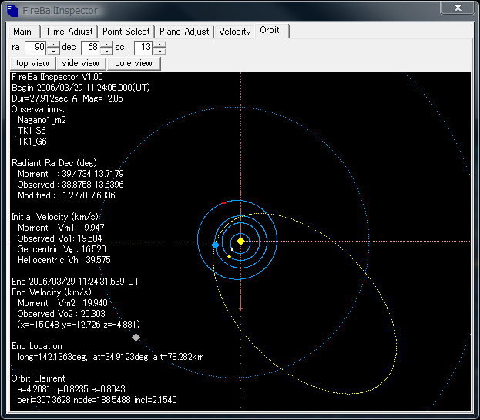Open the Velocity tab
This screenshot has height=420, width=480.
234,32
